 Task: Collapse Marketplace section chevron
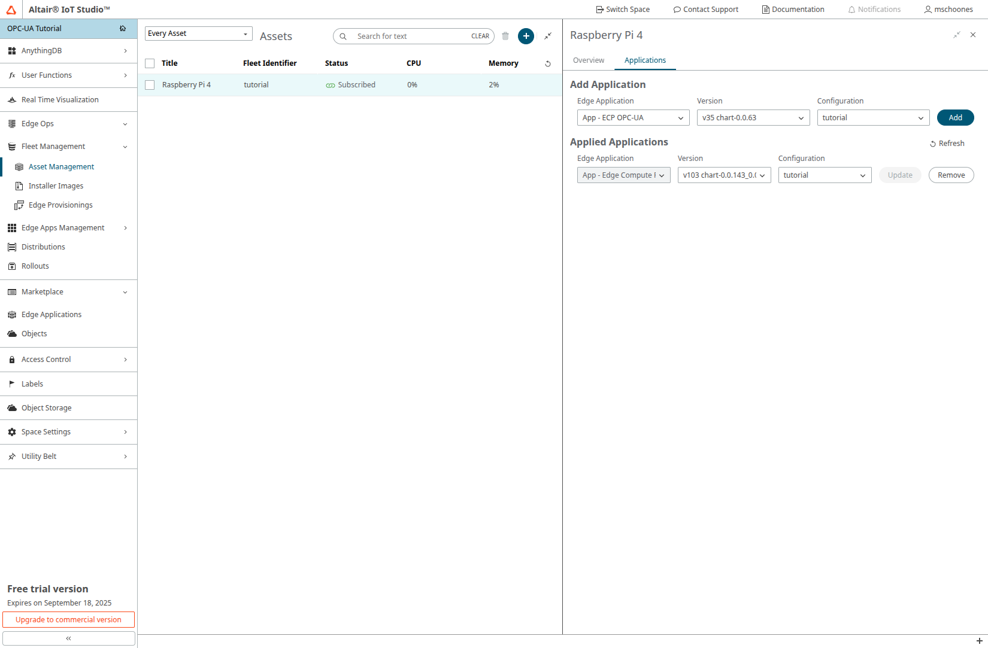point(125,292)
